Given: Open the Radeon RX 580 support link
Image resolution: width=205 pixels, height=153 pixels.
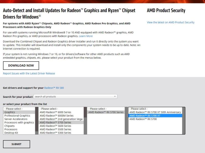Looking at the screenshot, I should pyautogui.click(x=54, y=88).
